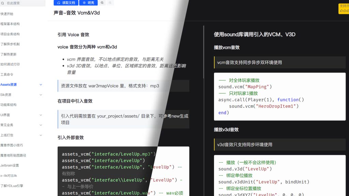Expand the Assets资源 chevron
Viewport: 349px width, 196px height.
tap(41, 85)
